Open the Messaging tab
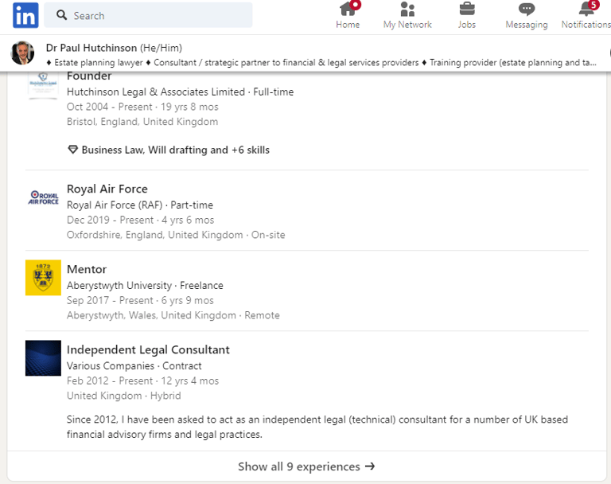The image size is (611, 484). 527,16
